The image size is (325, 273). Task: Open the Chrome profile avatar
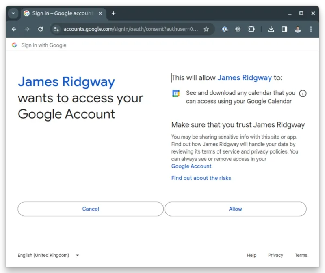click(x=298, y=29)
